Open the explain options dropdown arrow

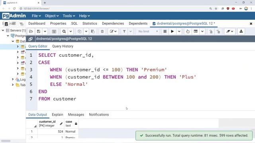(202, 31)
